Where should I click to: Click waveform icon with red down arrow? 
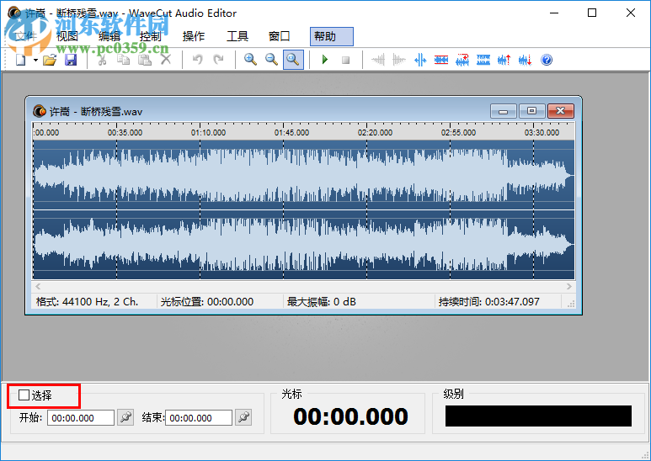(526, 60)
